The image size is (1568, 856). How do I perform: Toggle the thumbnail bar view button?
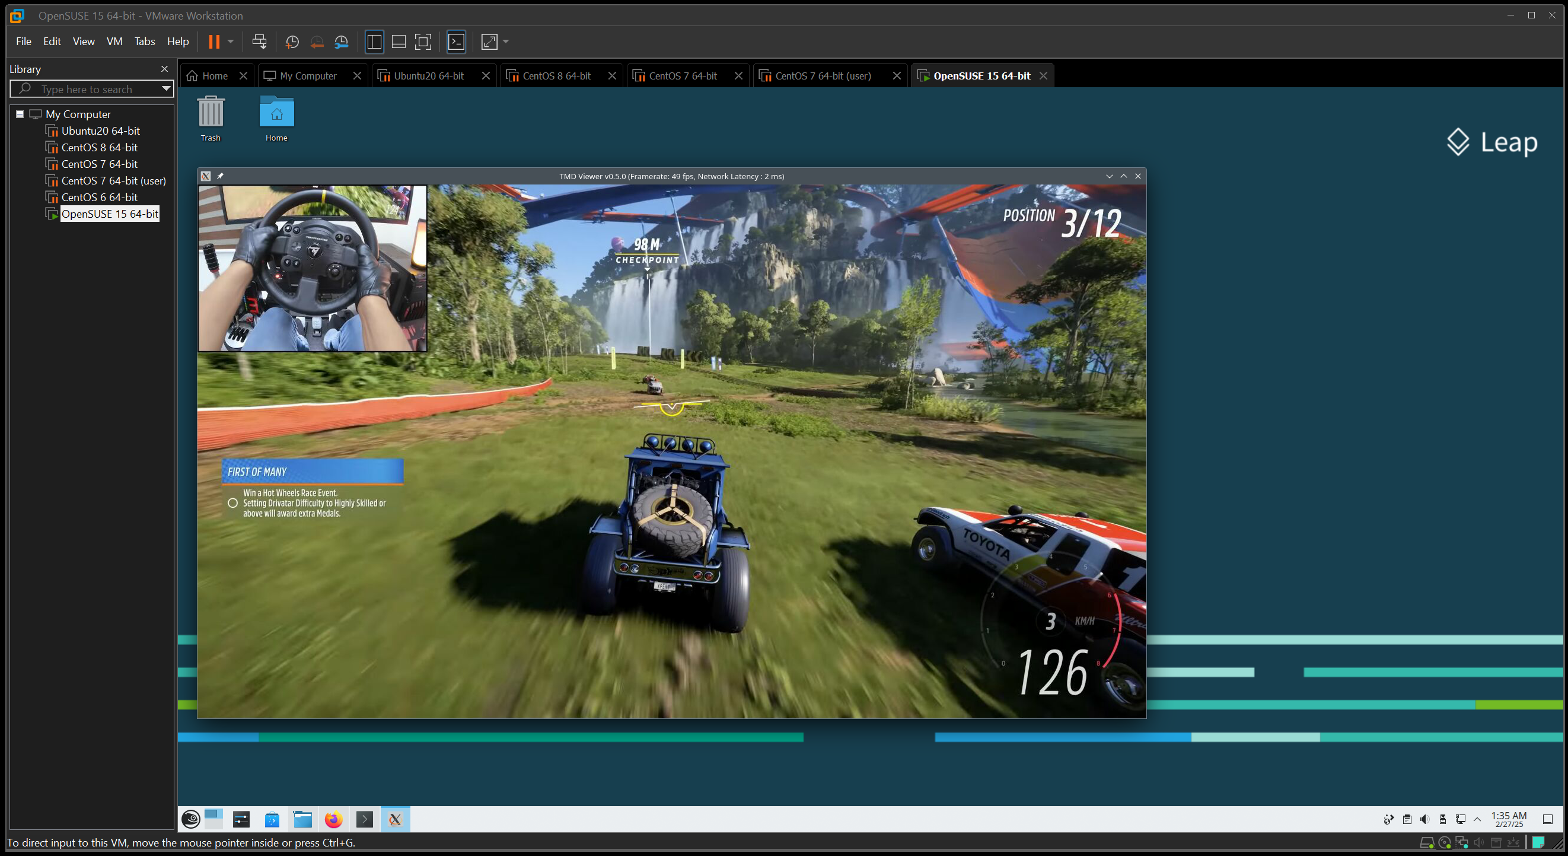coord(399,42)
